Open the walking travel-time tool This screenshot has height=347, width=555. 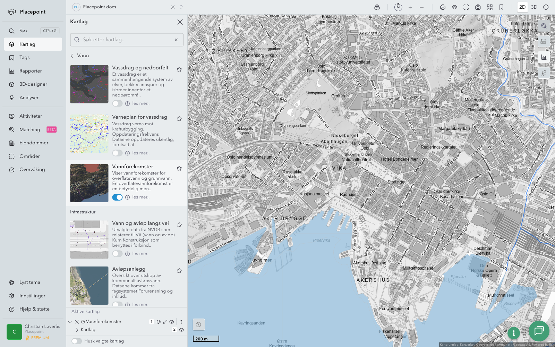pyautogui.click(x=543, y=73)
